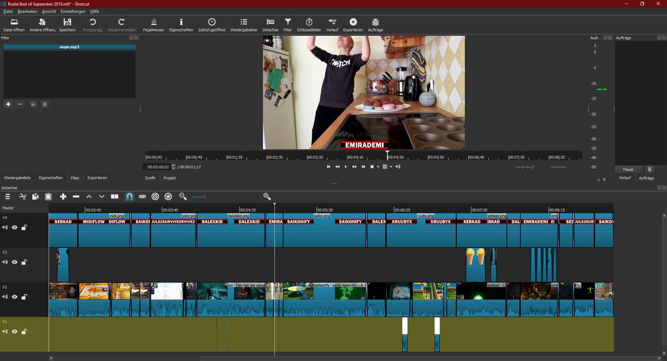Open the Bearbeiten menu
The height and width of the screenshot is (361, 667).
27,11
